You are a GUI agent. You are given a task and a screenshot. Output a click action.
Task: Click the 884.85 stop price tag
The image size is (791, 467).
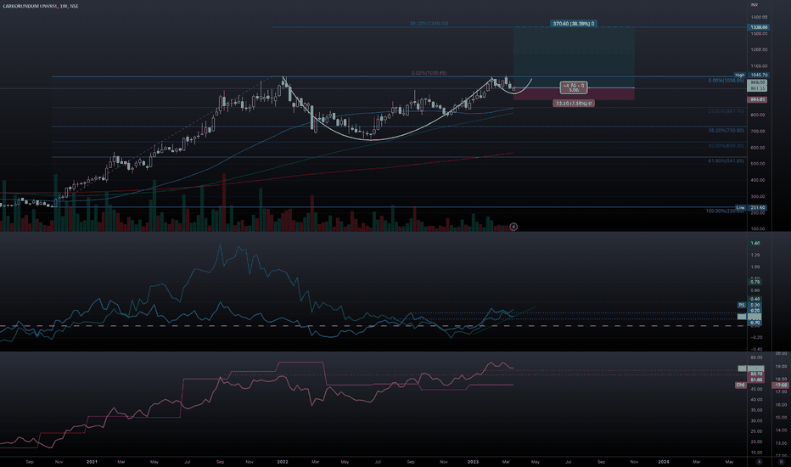click(758, 99)
